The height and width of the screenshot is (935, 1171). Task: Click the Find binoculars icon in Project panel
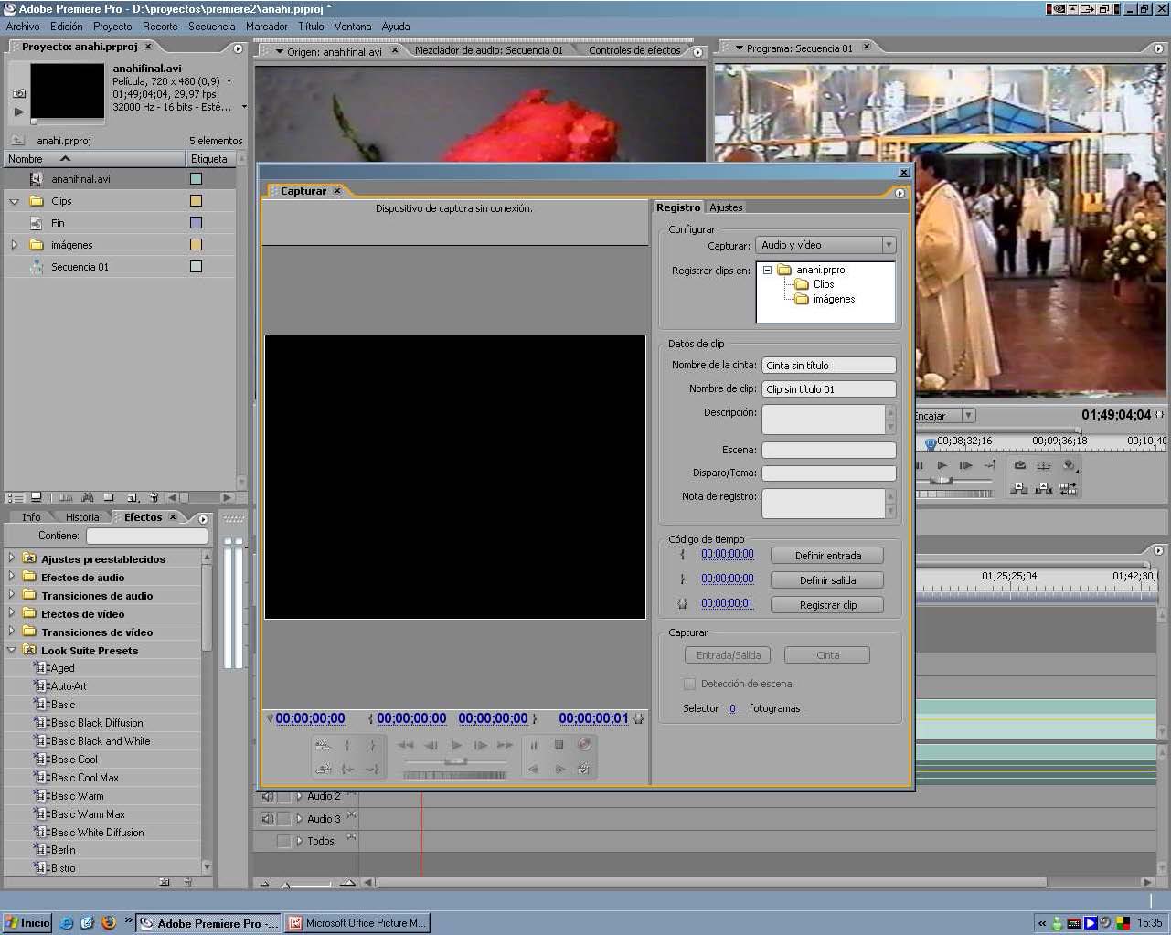tap(88, 497)
